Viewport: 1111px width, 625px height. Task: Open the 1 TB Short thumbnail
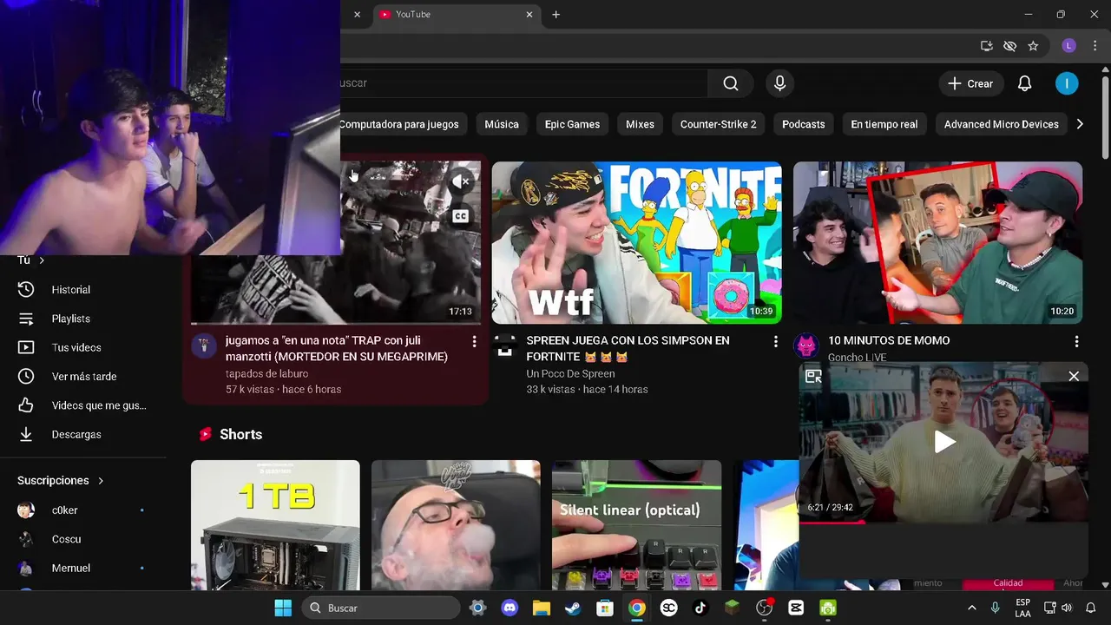275,525
